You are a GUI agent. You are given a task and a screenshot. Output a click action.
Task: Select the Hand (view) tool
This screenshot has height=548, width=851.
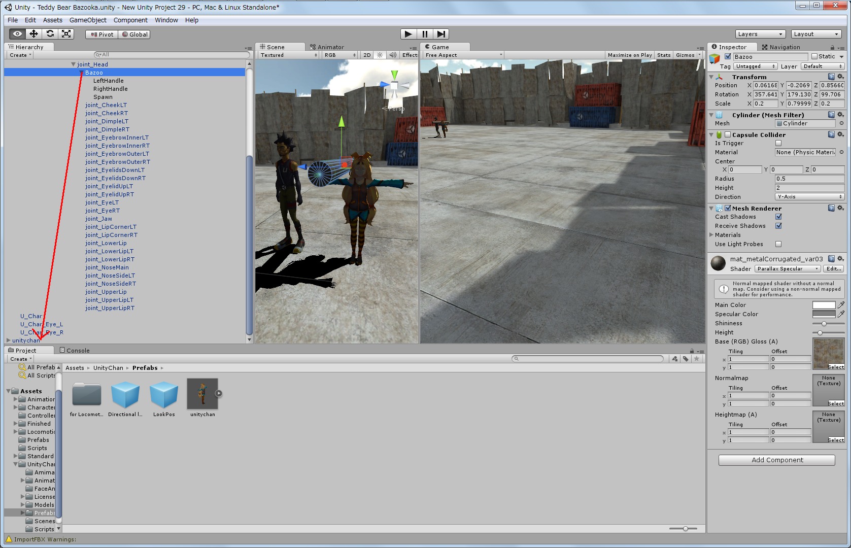click(x=17, y=34)
